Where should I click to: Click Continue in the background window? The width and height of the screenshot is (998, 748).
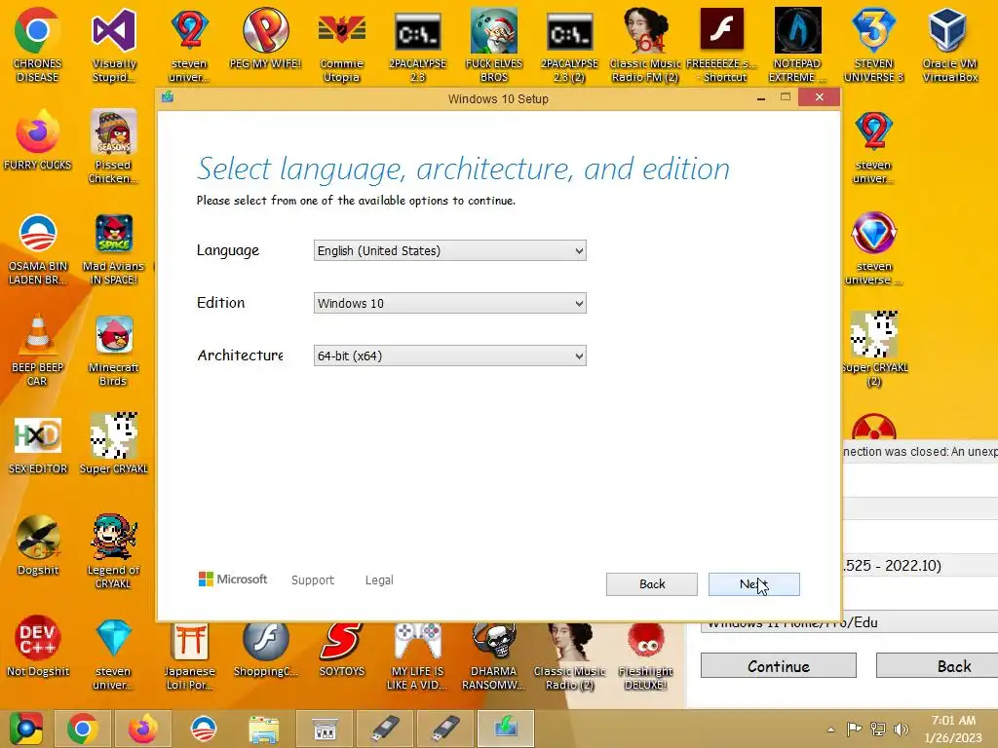point(779,666)
